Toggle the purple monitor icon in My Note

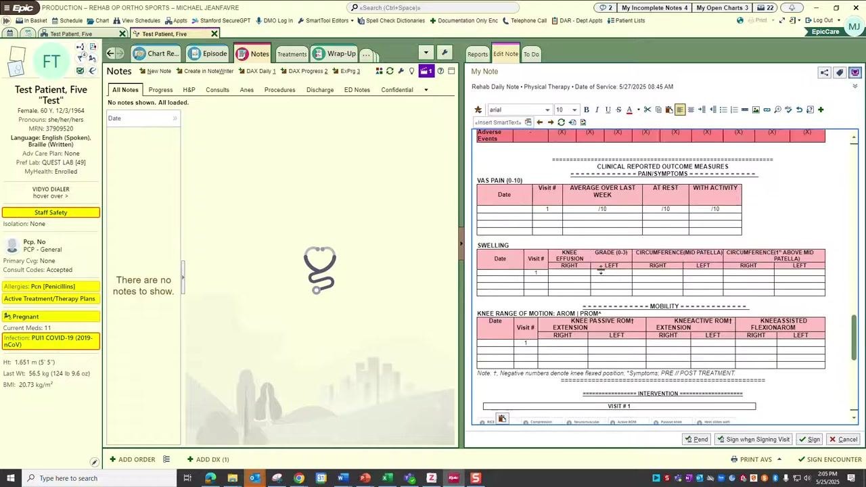(855, 72)
